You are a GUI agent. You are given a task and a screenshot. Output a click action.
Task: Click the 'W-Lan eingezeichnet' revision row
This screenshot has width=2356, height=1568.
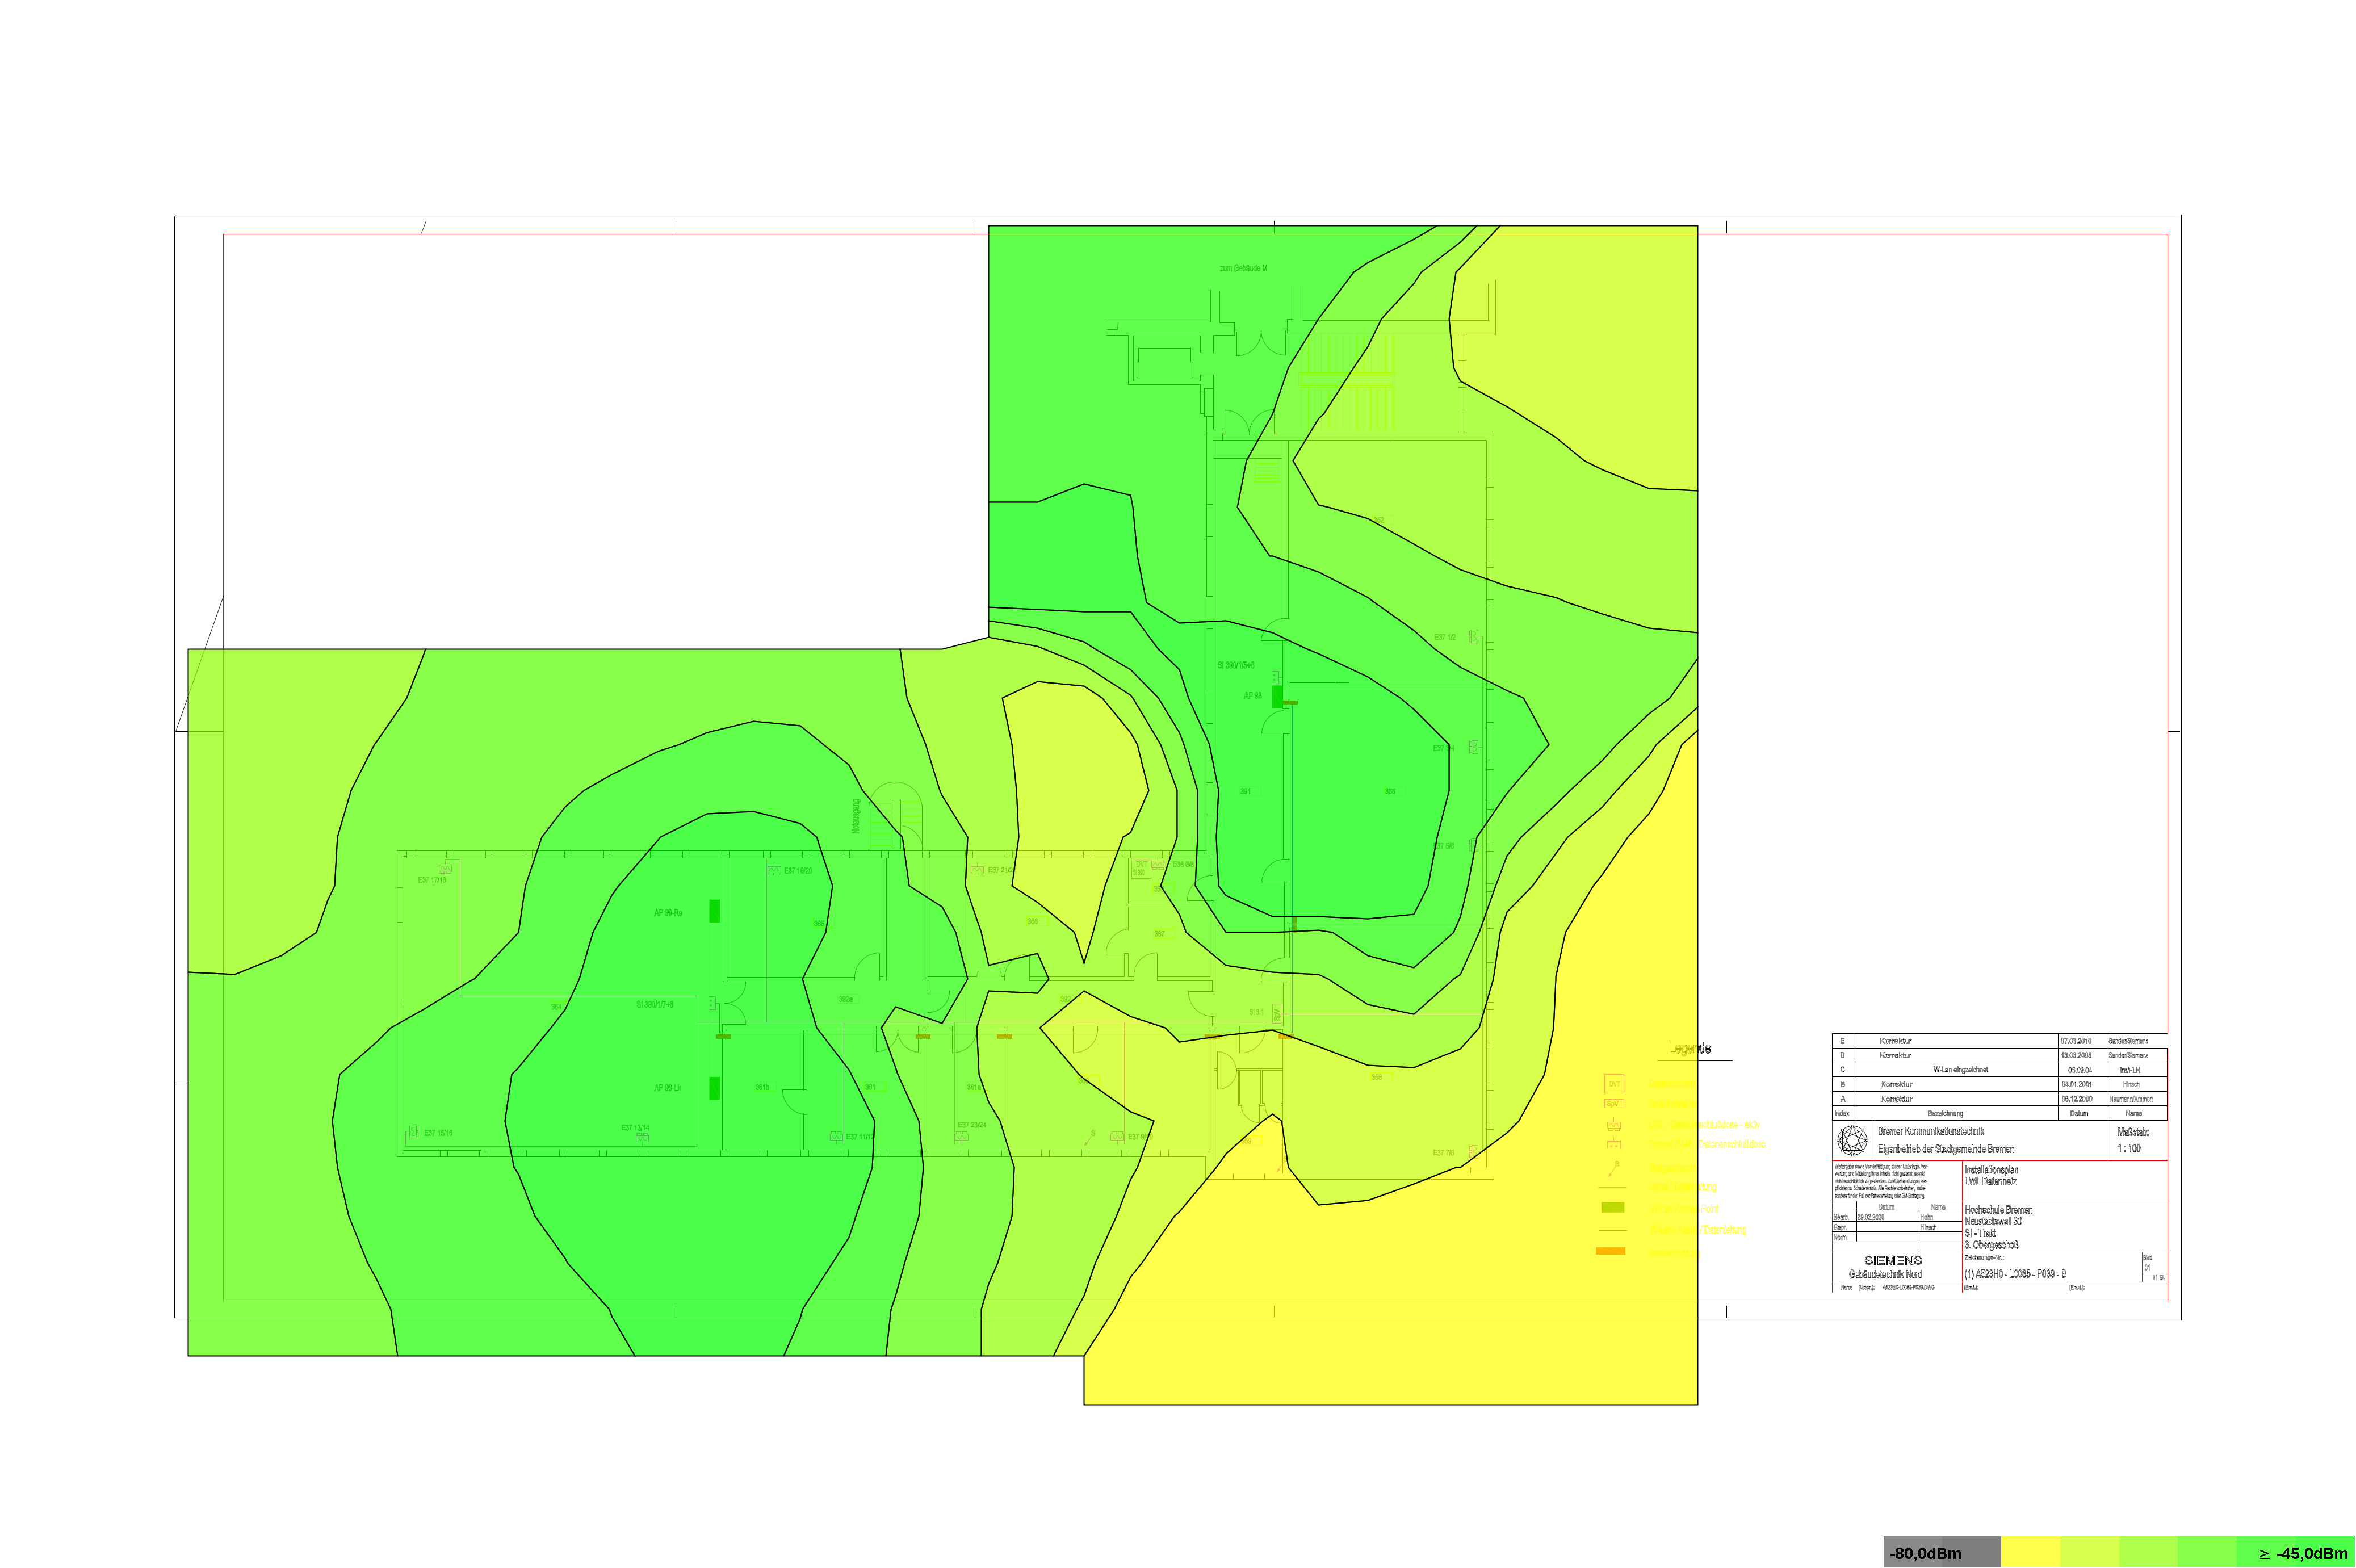(1960, 1069)
